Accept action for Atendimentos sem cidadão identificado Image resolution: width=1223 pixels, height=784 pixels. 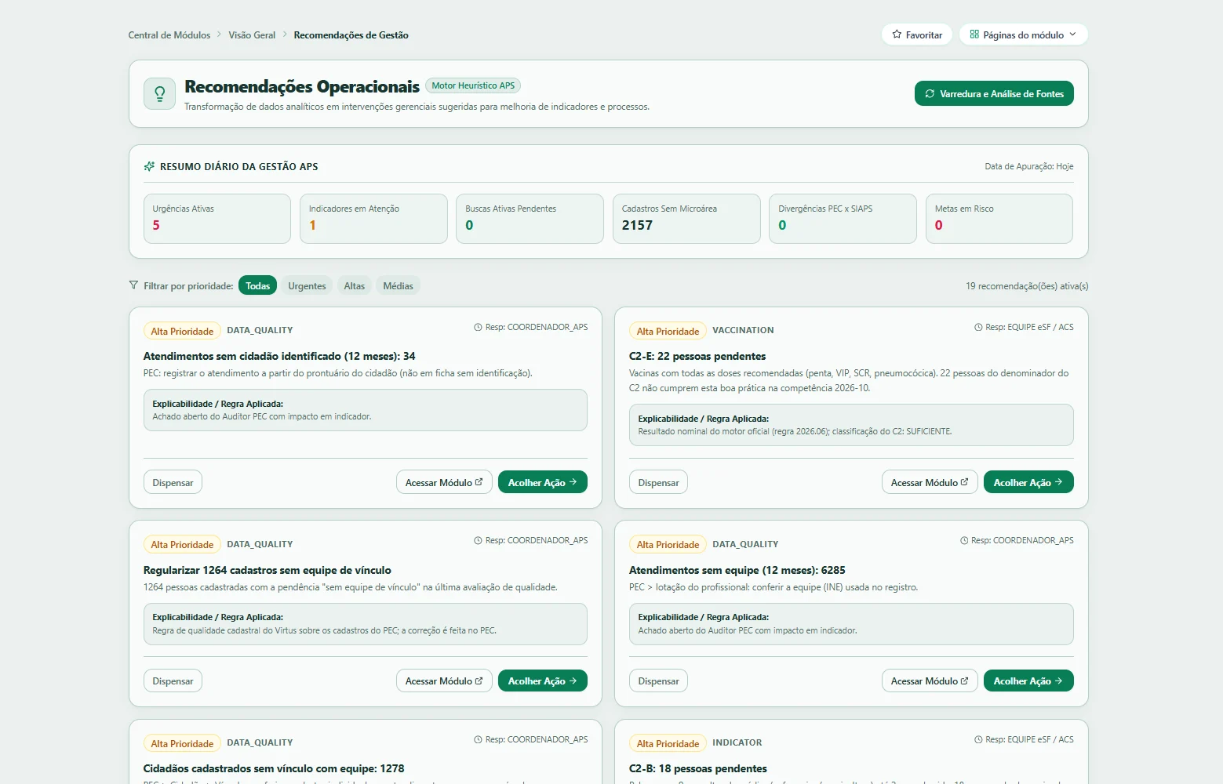pyautogui.click(x=543, y=482)
